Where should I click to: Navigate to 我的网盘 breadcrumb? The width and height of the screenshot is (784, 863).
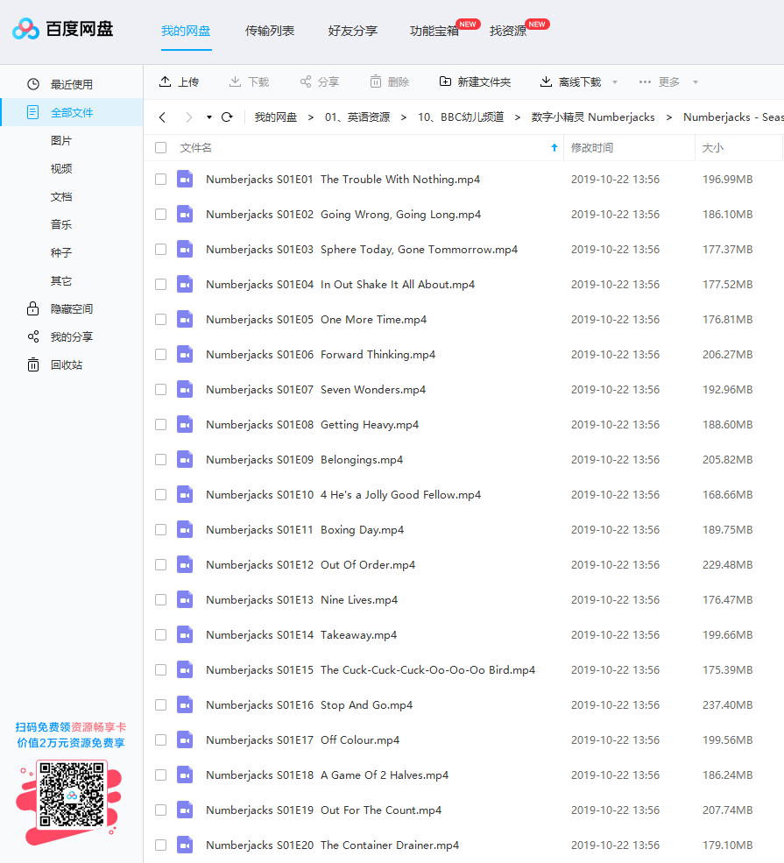click(276, 117)
